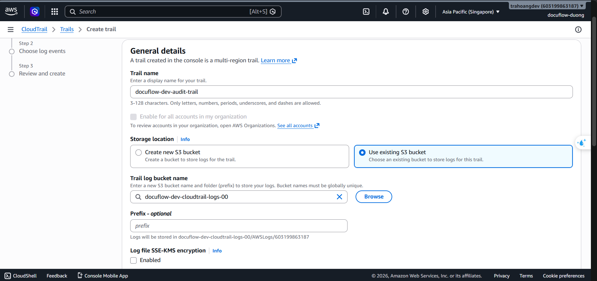Open the SSE-KMS encryption Info link
This screenshot has width=597, height=281.
click(x=217, y=251)
